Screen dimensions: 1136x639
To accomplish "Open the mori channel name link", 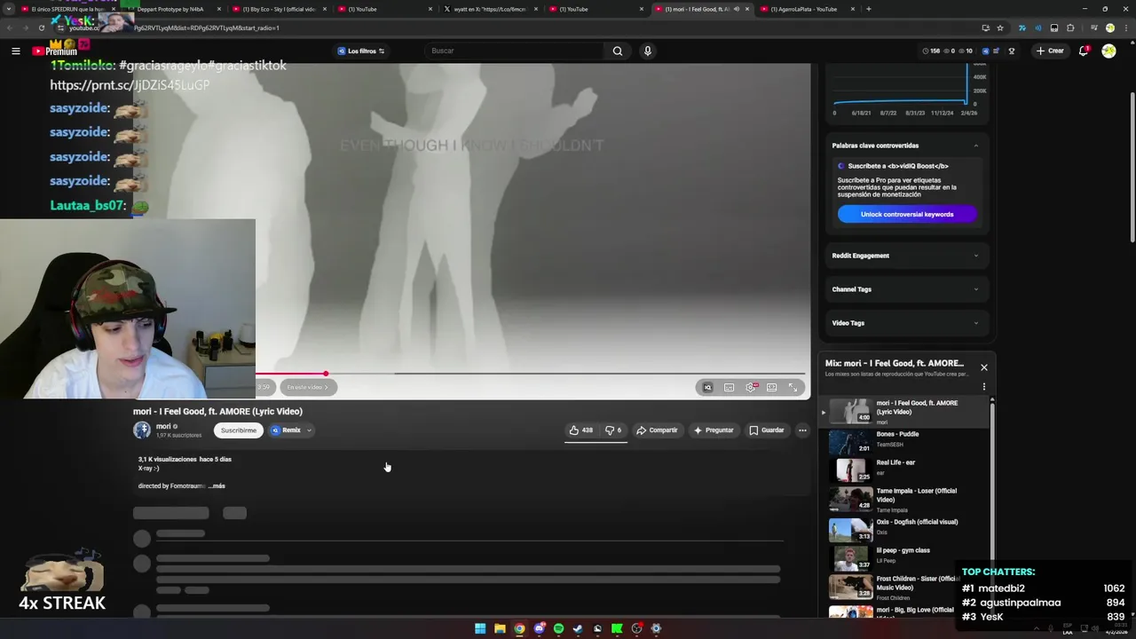I will point(163,427).
